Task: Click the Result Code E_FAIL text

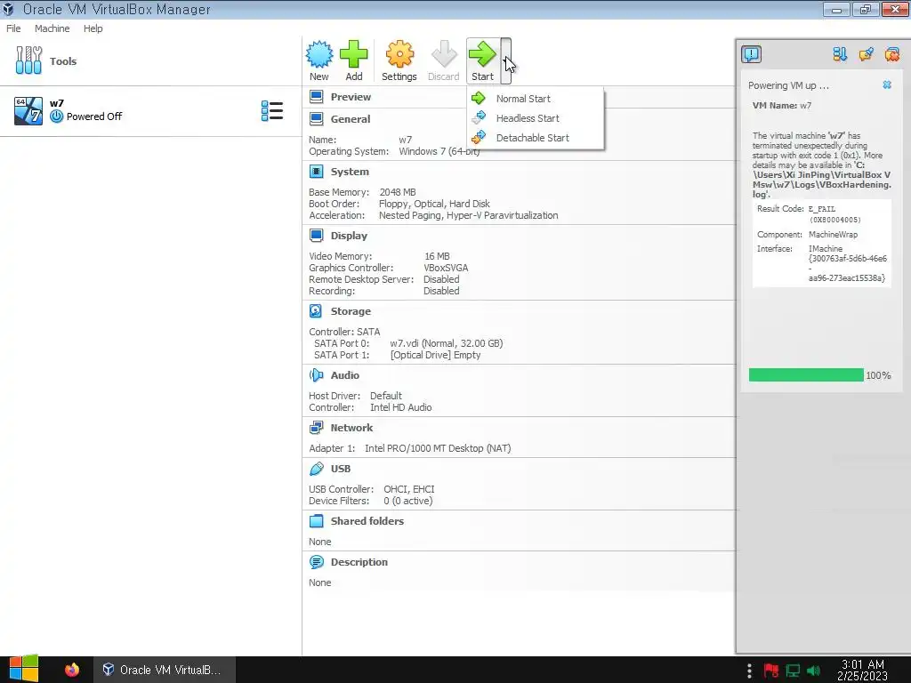Action: (821, 209)
